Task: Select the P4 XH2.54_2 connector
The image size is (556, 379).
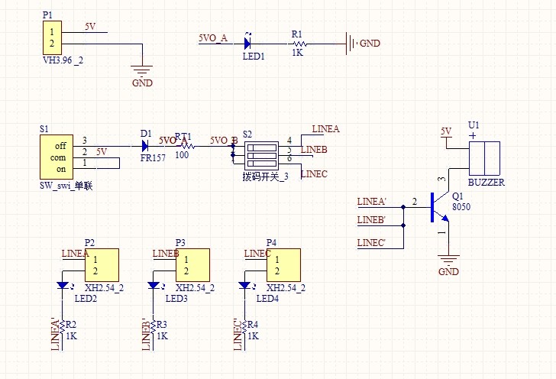Action: (283, 265)
